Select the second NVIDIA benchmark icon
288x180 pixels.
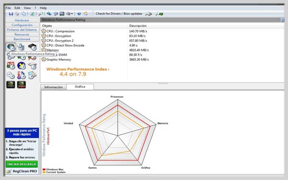click(22, 85)
